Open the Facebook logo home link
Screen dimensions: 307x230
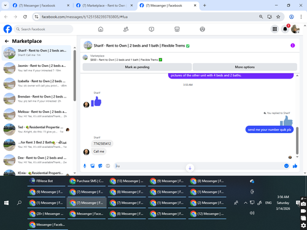pos(8,29)
